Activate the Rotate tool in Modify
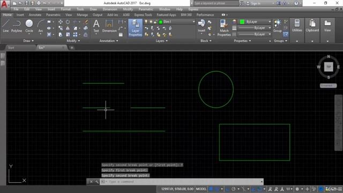 coord(68,21)
